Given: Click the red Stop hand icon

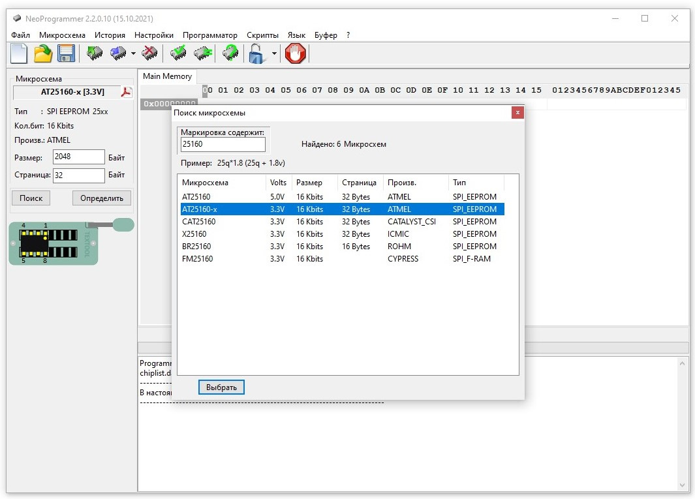Looking at the screenshot, I should tap(295, 53).
